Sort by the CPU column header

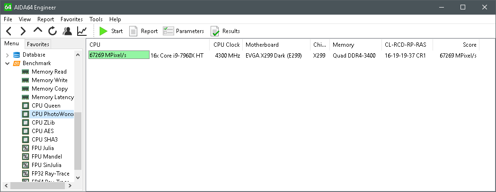148,45
